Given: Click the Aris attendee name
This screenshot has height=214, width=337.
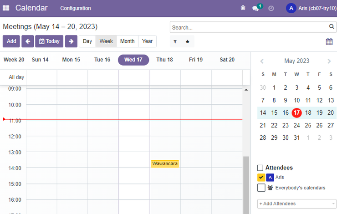Looking at the screenshot, I should (280, 177).
